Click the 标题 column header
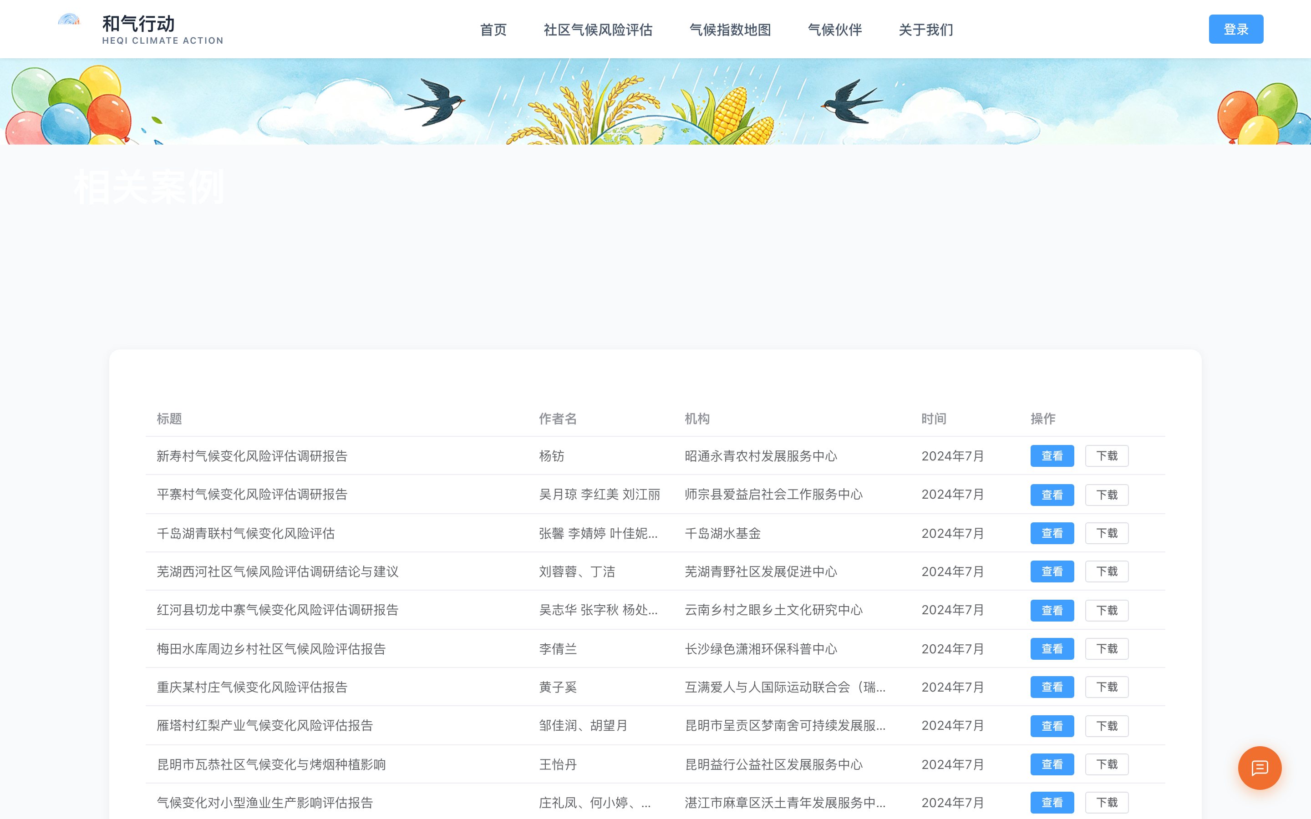This screenshot has width=1311, height=819. [x=169, y=419]
